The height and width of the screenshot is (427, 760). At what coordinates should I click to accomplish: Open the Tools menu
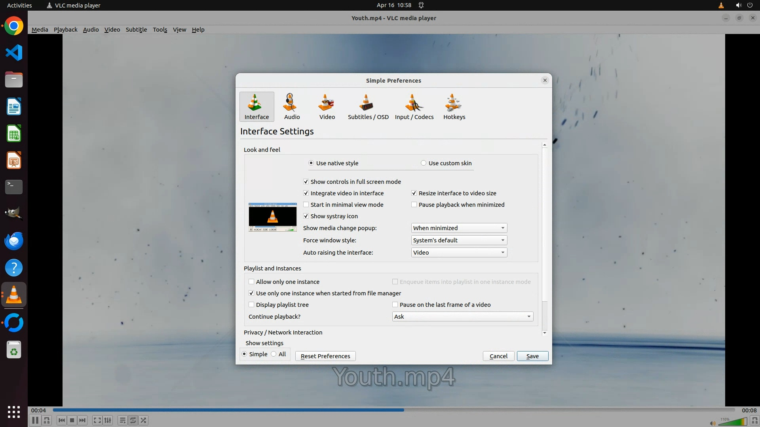160,30
